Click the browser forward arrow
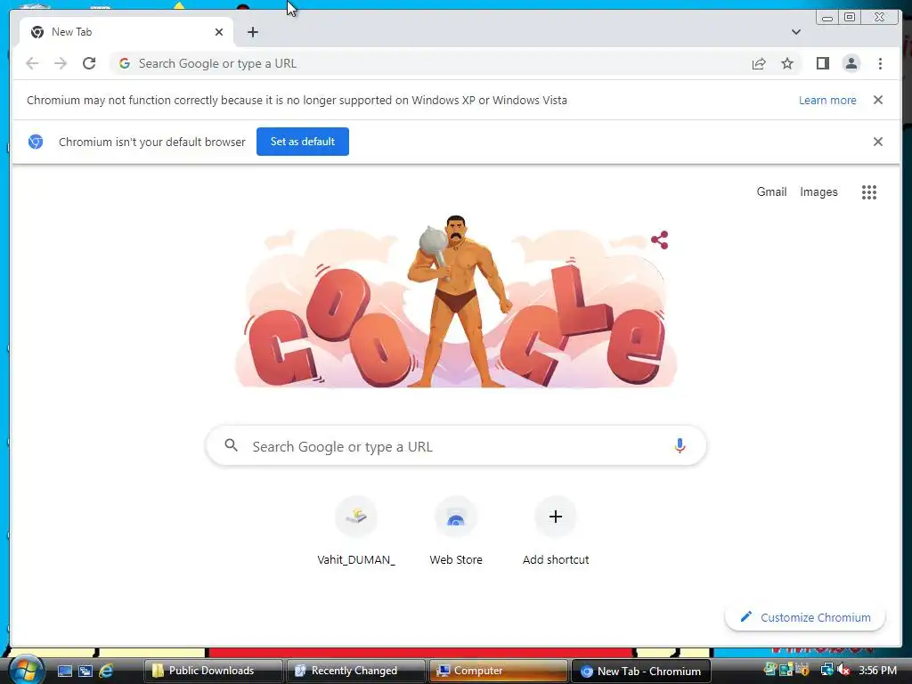Viewport: 912px width, 684px height. [61, 63]
